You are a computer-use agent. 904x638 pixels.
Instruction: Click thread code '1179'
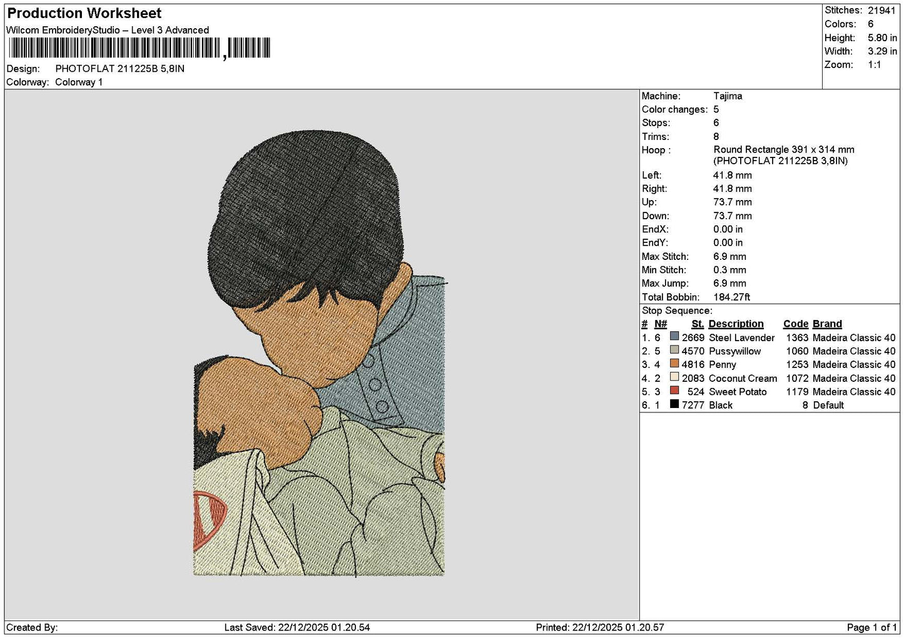coord(797,392)
